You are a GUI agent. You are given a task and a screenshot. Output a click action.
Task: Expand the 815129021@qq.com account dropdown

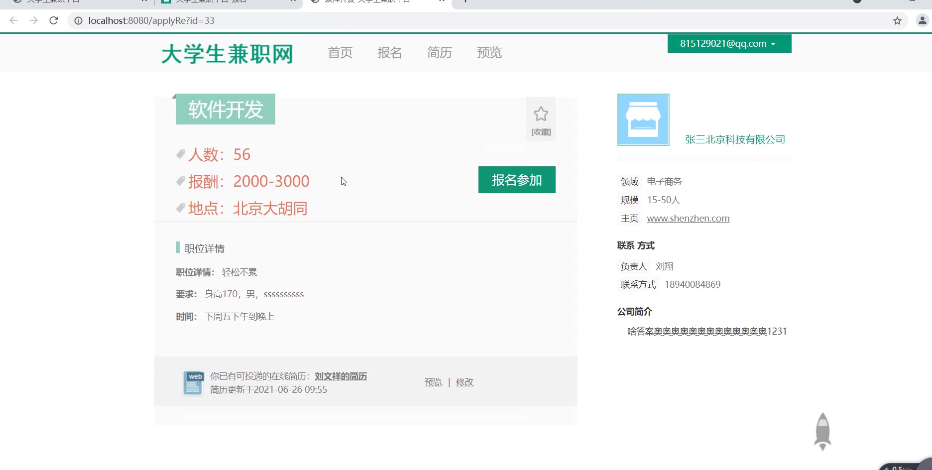click(x=729, y=44)
